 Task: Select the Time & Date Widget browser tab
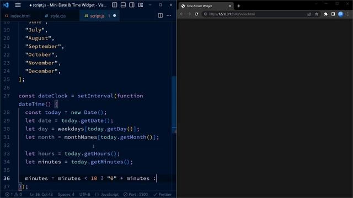(x=205, y=6)
